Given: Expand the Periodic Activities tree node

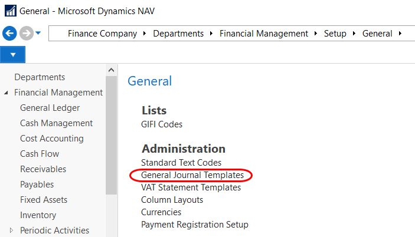Looking at the screenshot, I should pyautogui.click(x=11, y=231).
